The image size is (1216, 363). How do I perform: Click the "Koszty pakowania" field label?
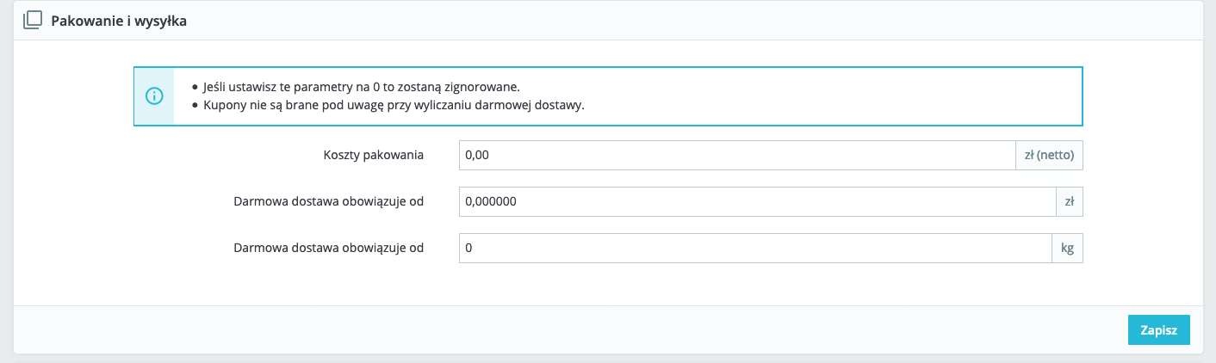[x=373, y=156]
